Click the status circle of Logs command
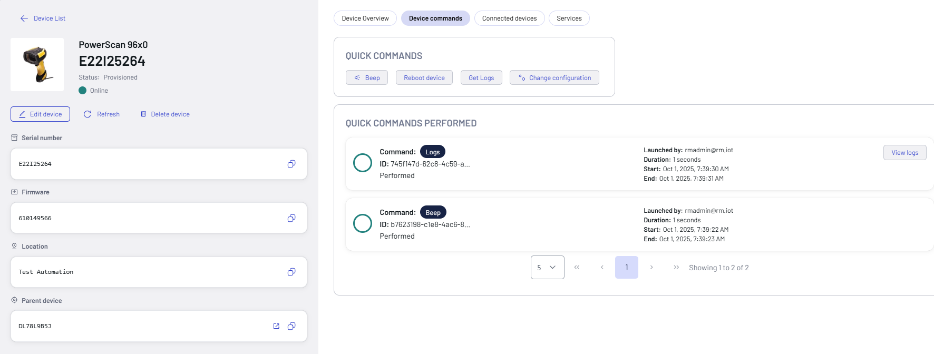934x354 pixels. point(363,163)
